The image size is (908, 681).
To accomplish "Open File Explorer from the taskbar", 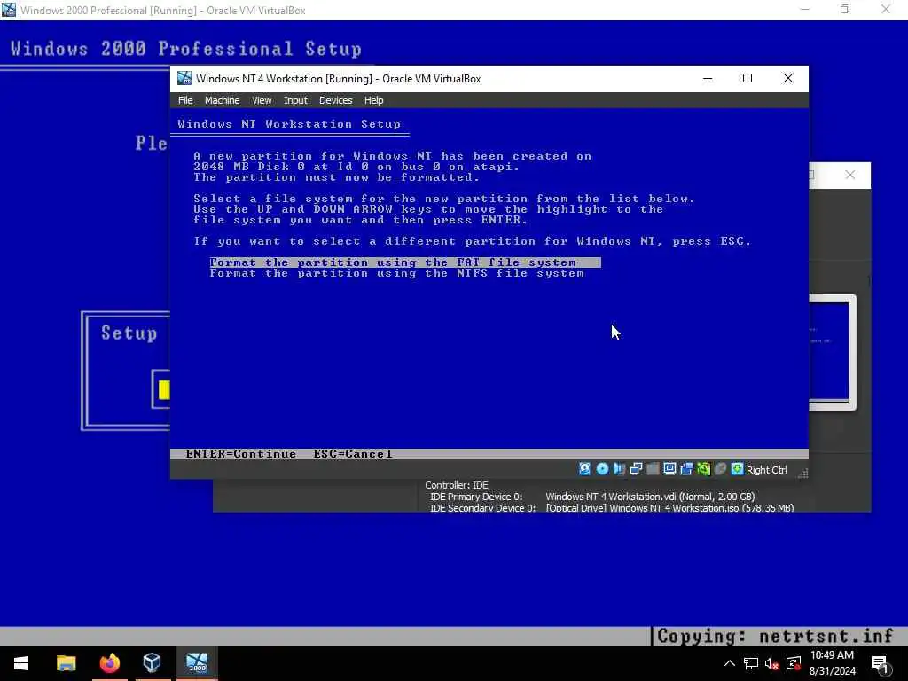I will (x=66, y=663).
